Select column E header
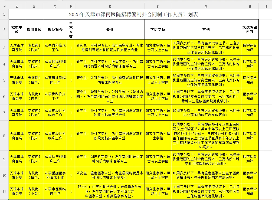The height and width of the screenshot is (200, 272). point(110,6)
